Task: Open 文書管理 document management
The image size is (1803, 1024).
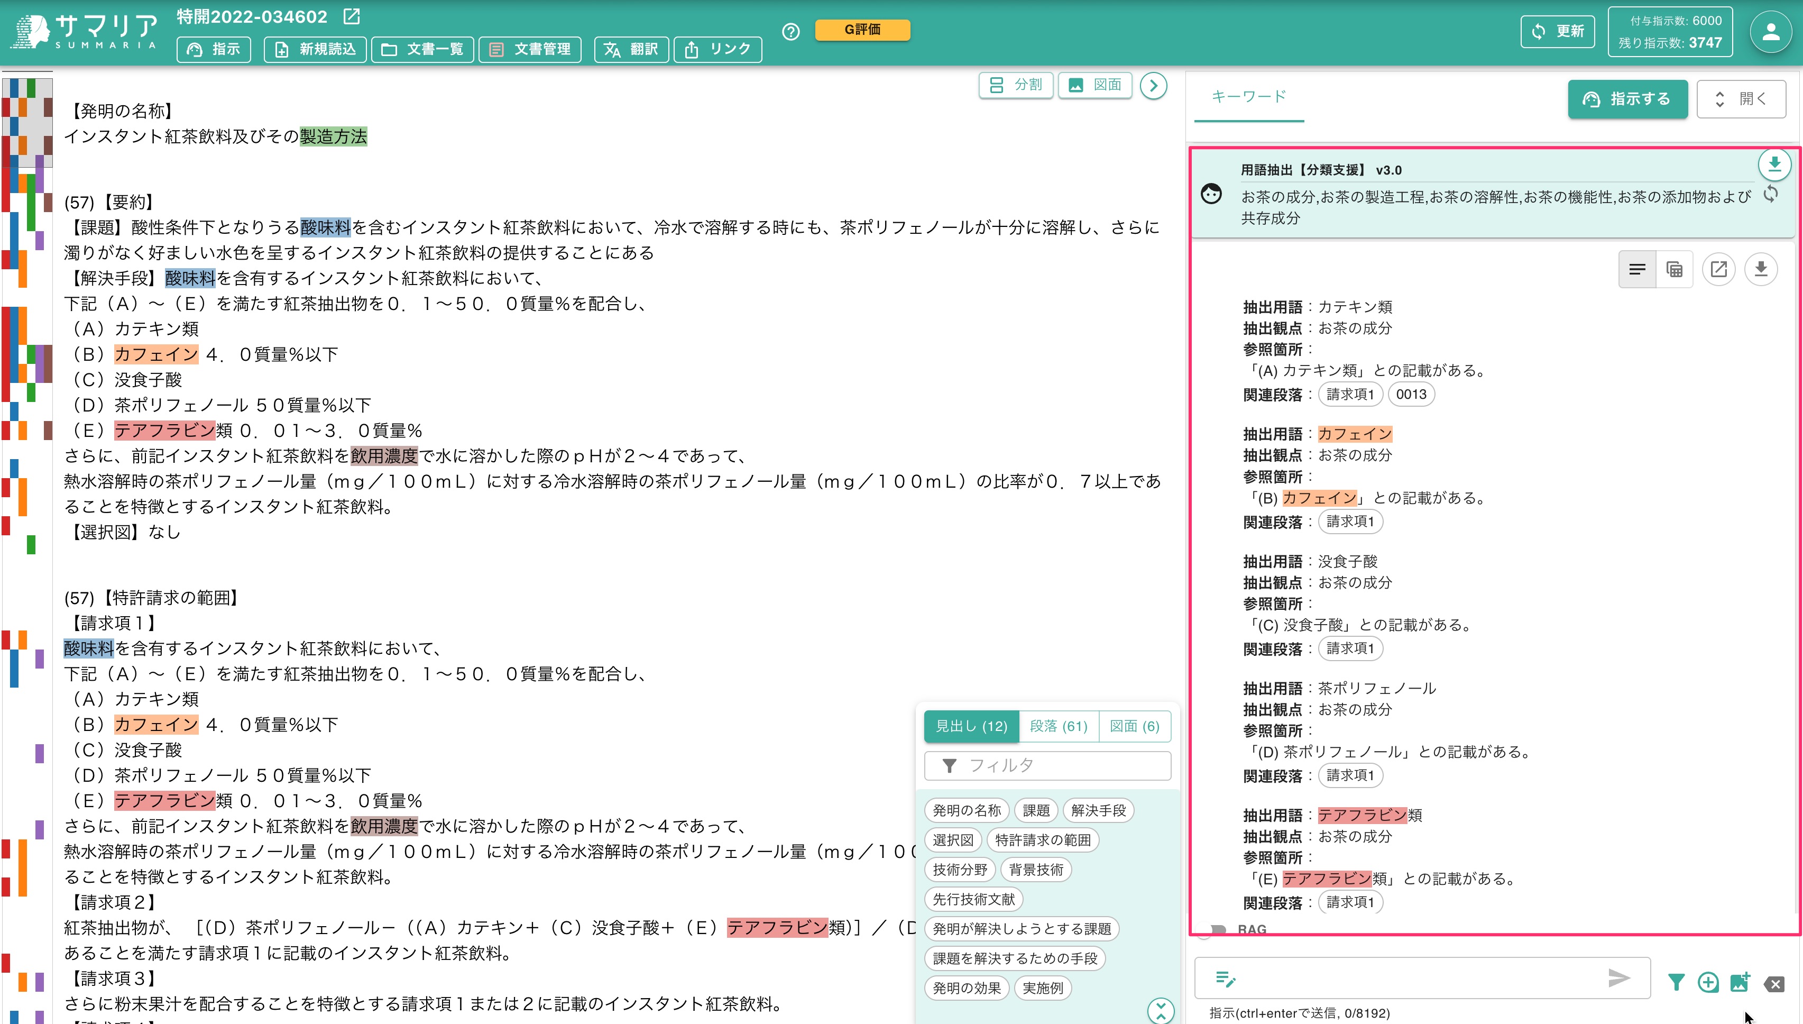Action: [x=530, y=49]
